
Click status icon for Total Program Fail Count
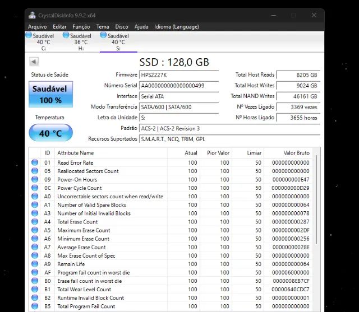35,306
